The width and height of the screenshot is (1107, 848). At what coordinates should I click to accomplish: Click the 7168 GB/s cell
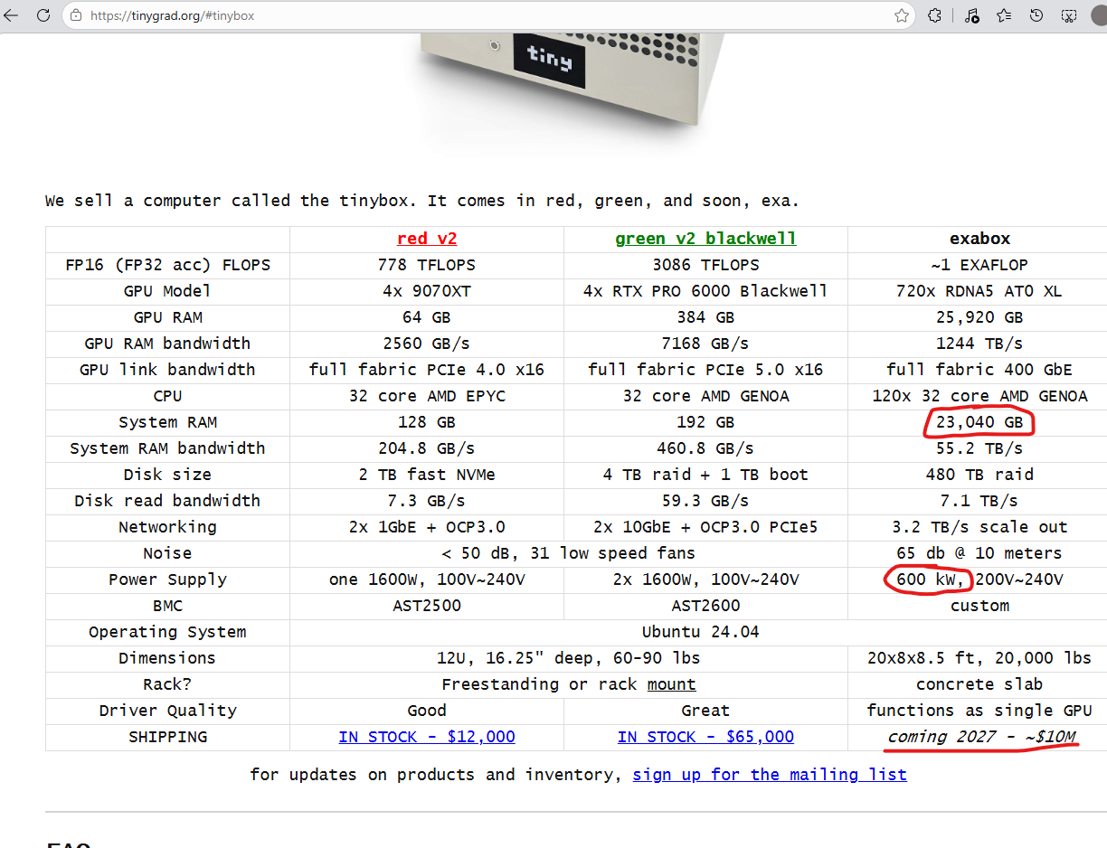point(705,344)
